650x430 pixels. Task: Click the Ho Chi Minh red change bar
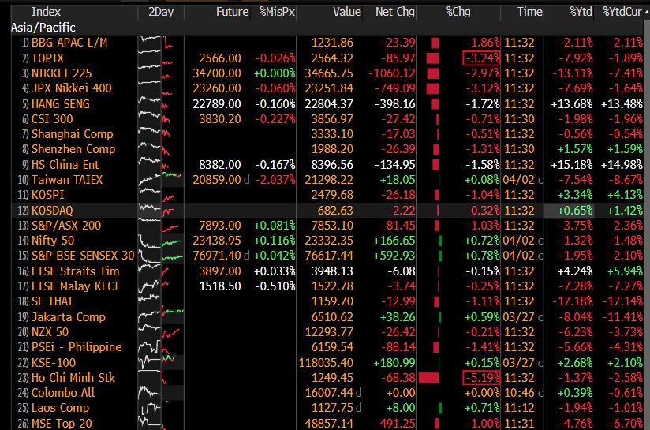[x=428, y=378]
